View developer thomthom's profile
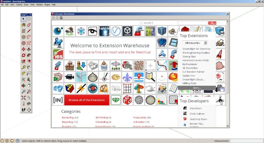The image size is (264, 143). [195, 108]
